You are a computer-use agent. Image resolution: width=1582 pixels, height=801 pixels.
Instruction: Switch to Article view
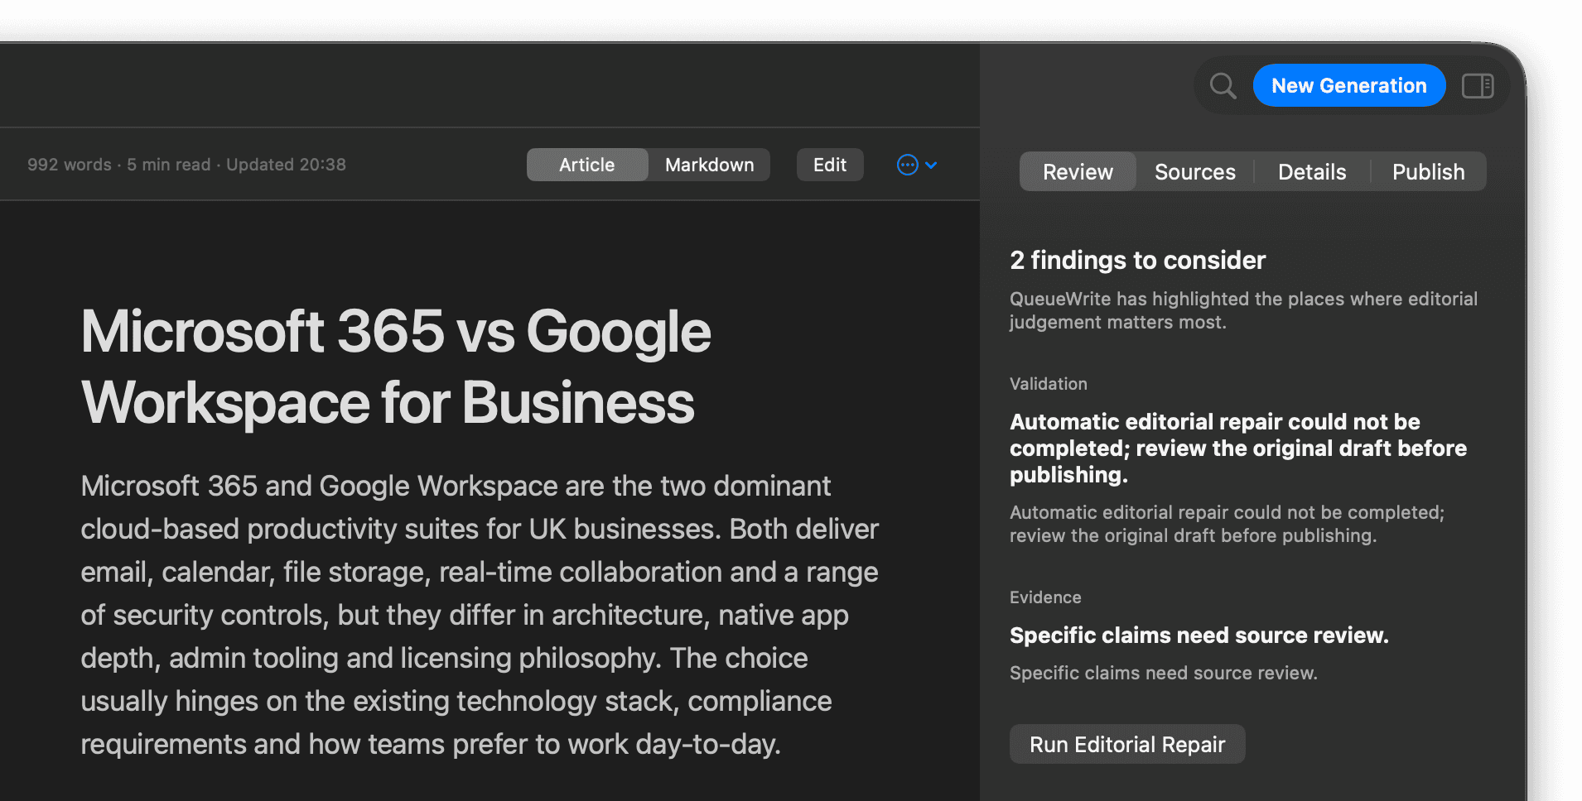click(587, 165)
